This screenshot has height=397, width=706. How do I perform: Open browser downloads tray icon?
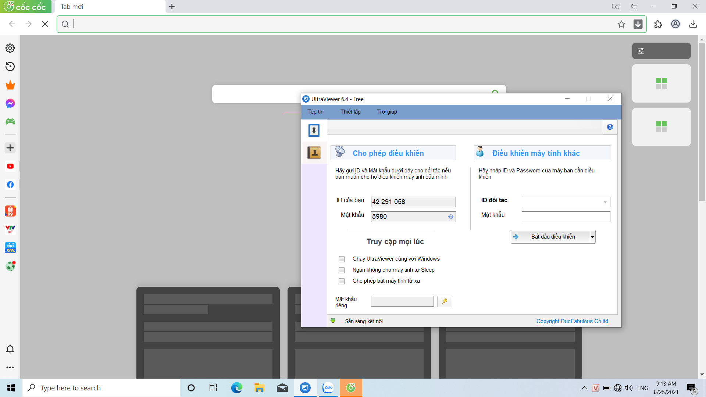pos(693,24)
